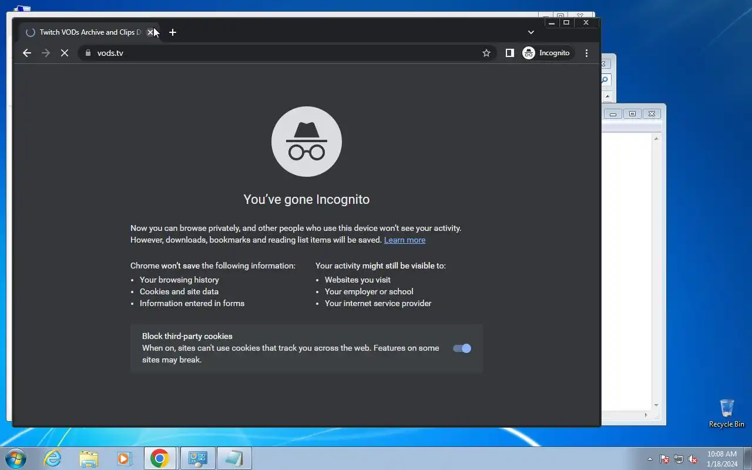752x470 pixels.
Task: Open the clock showing 10:08 AM
Action: click(x=722, y=459)
